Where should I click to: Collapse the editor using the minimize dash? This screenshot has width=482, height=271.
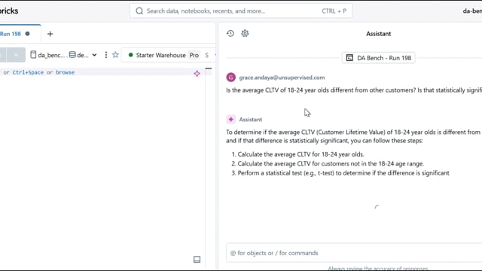pos(209,69)
